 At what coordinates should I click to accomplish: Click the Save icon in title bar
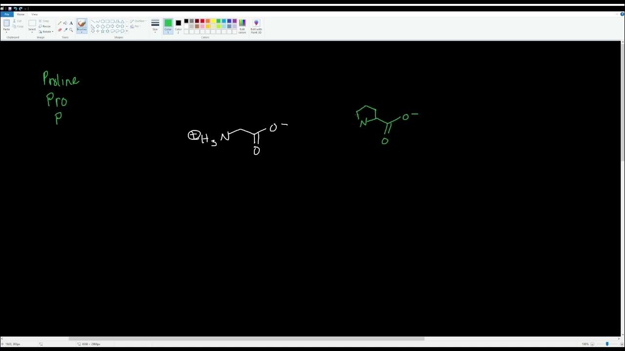click(x=10, y=9)
